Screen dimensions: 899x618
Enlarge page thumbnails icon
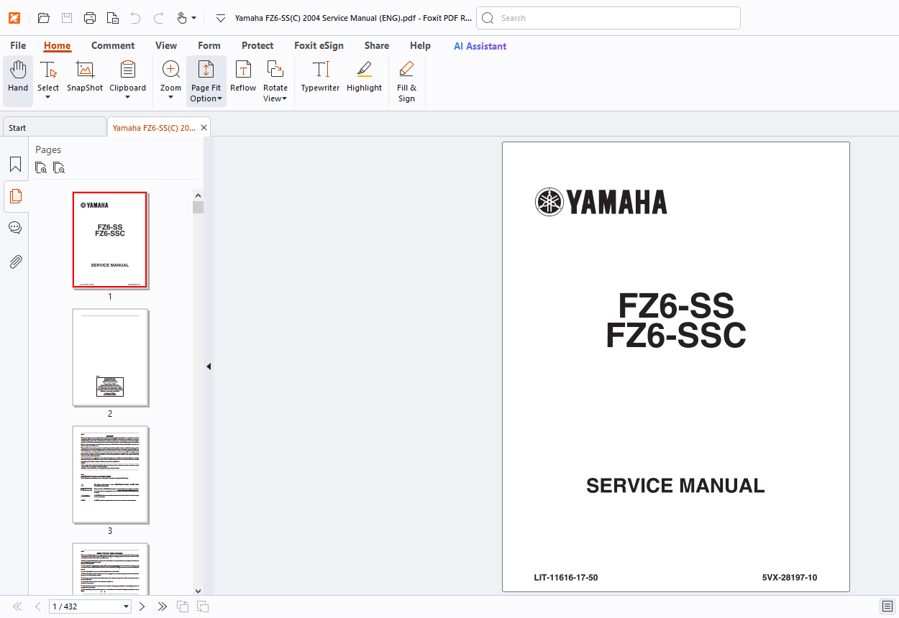(42, 168)
